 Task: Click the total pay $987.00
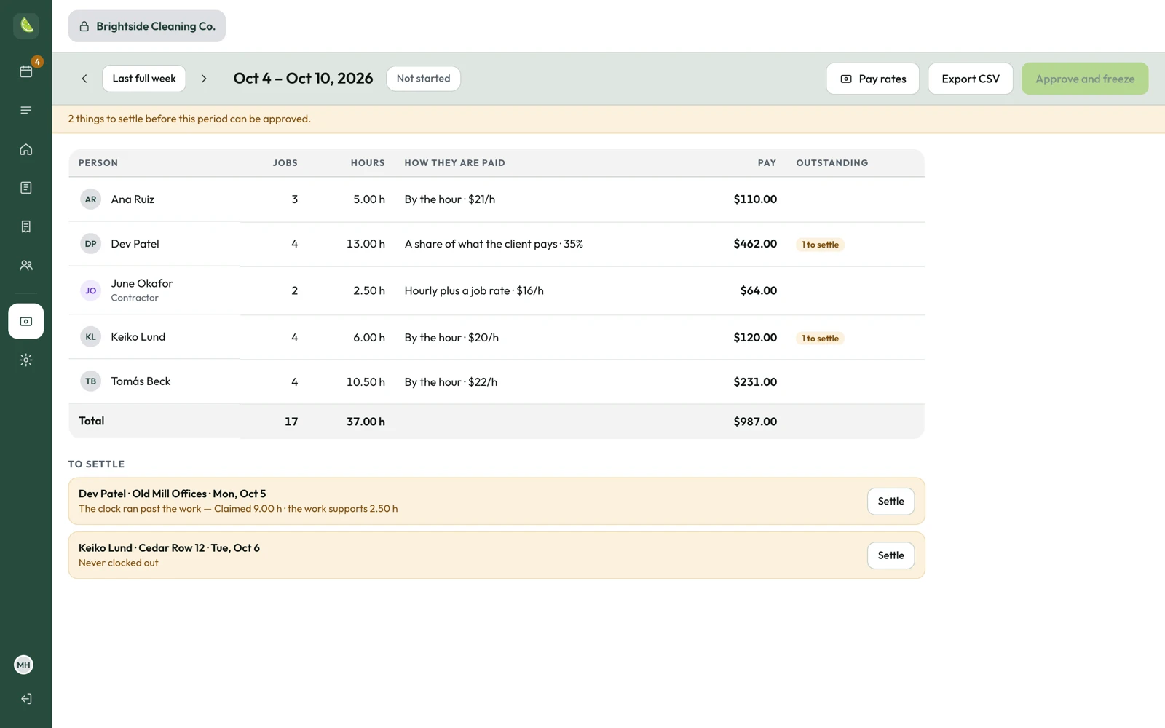(755, 422)
